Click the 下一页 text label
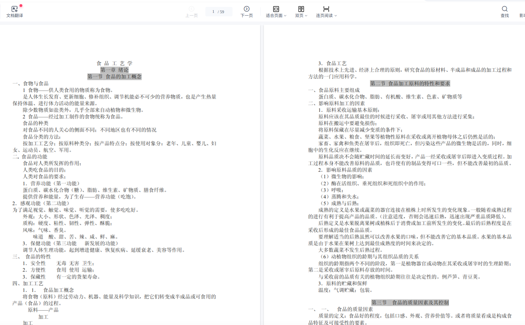The height and width of the screenshot is (325, 525). pyautogui.click(x=246, y=16)
